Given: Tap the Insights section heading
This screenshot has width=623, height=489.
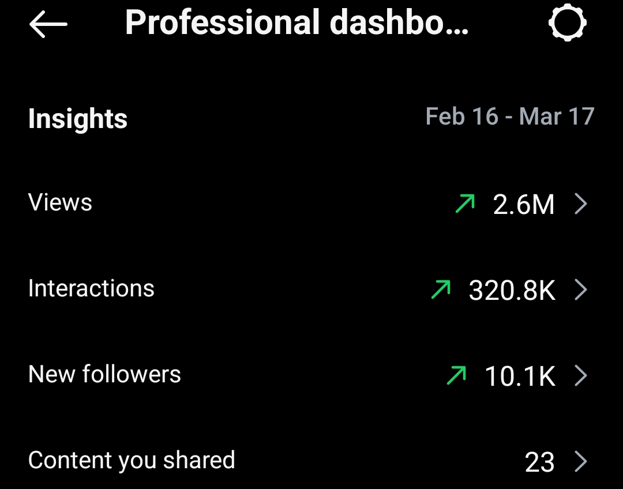Looking at the screenshot, I should [78, 119].
